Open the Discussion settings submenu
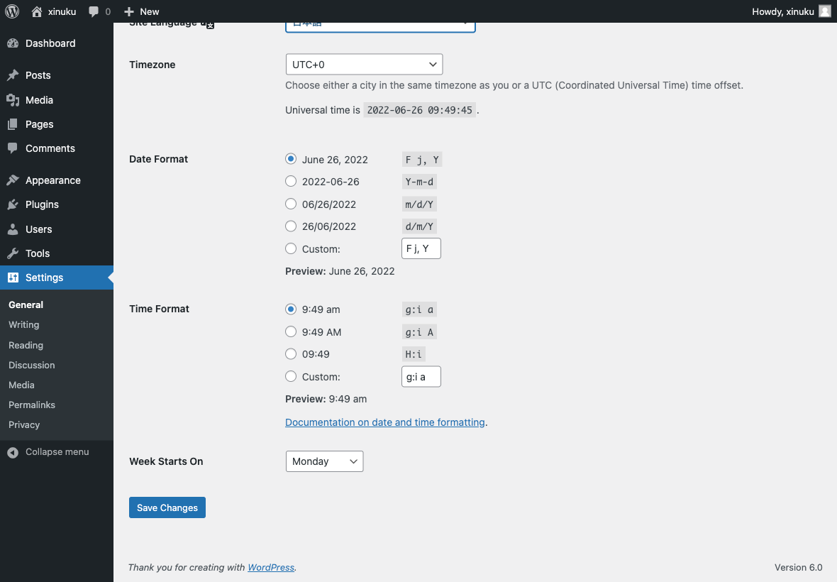This screenshot has width=837, height=582. click(x=32, y=366)
